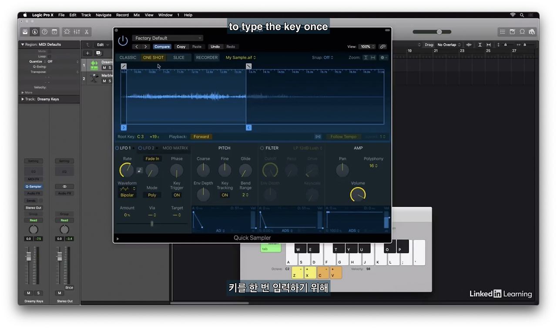Toggle the Filter power button
Viewport: 557px width, 329px height.
tap(262, 148)
